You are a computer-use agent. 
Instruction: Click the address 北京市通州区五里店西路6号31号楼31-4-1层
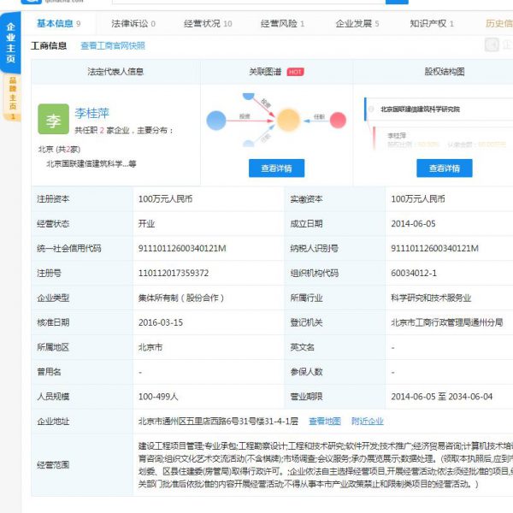(218, 422)
